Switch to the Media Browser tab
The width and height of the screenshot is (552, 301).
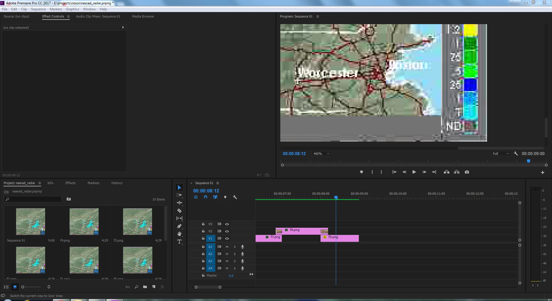pos(143,17)
